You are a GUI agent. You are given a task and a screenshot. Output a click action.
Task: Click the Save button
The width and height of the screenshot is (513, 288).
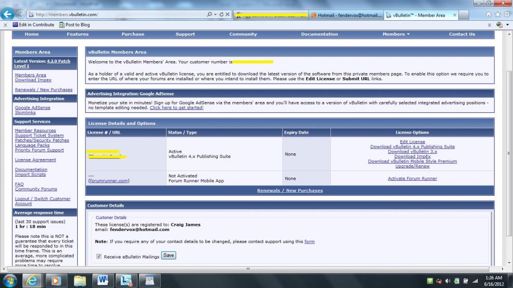(x=169, y=255)
